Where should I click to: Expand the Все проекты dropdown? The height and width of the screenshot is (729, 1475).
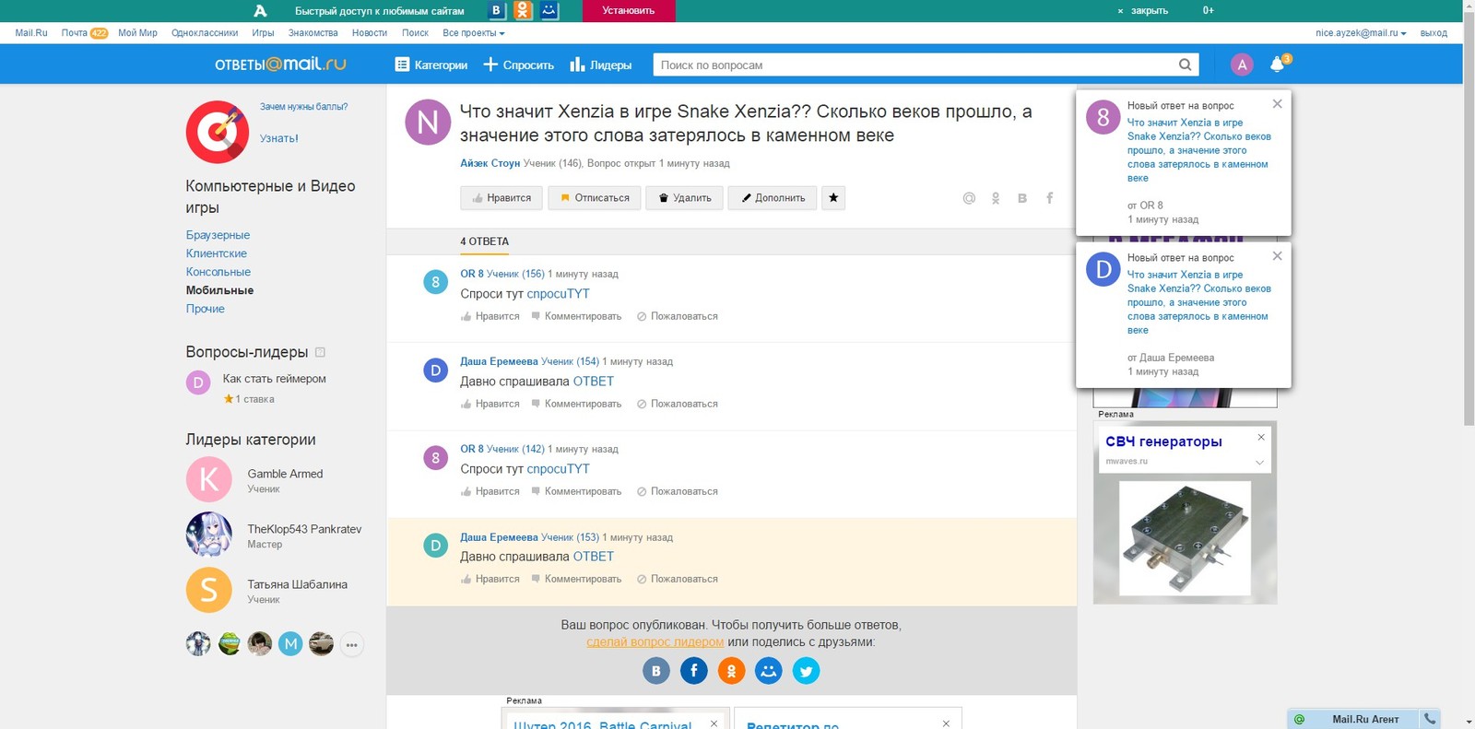tap(474, 33)
